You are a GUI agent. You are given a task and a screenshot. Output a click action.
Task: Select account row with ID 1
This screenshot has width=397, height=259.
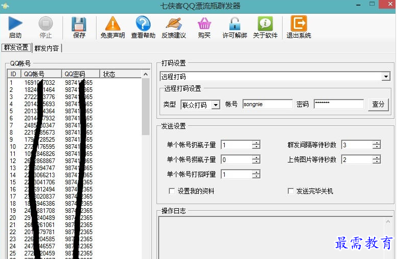(74, 82)
